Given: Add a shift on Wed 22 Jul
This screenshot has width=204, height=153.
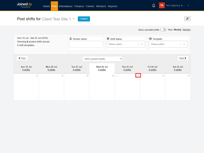Looking at the screenshot, I should point(113,76).
